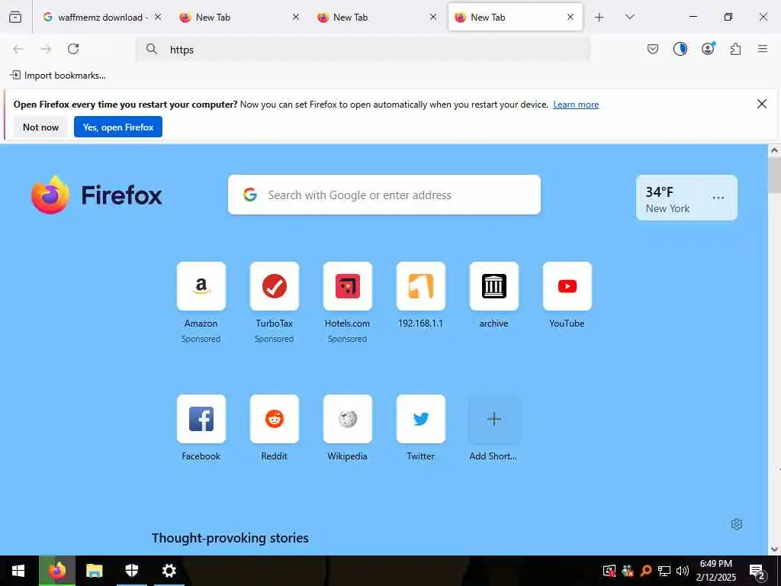The image size is (781, 586).
Task: Click the taskbar clock 6:49 PM
Action: pos(715,571)
